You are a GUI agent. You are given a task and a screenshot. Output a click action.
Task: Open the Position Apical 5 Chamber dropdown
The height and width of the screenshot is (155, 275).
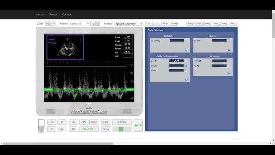[128, 24]
